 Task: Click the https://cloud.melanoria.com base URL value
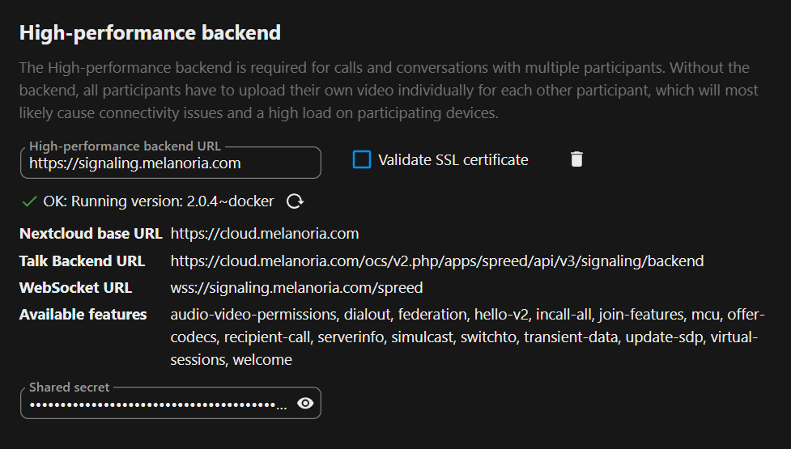(x=264, y=234)
